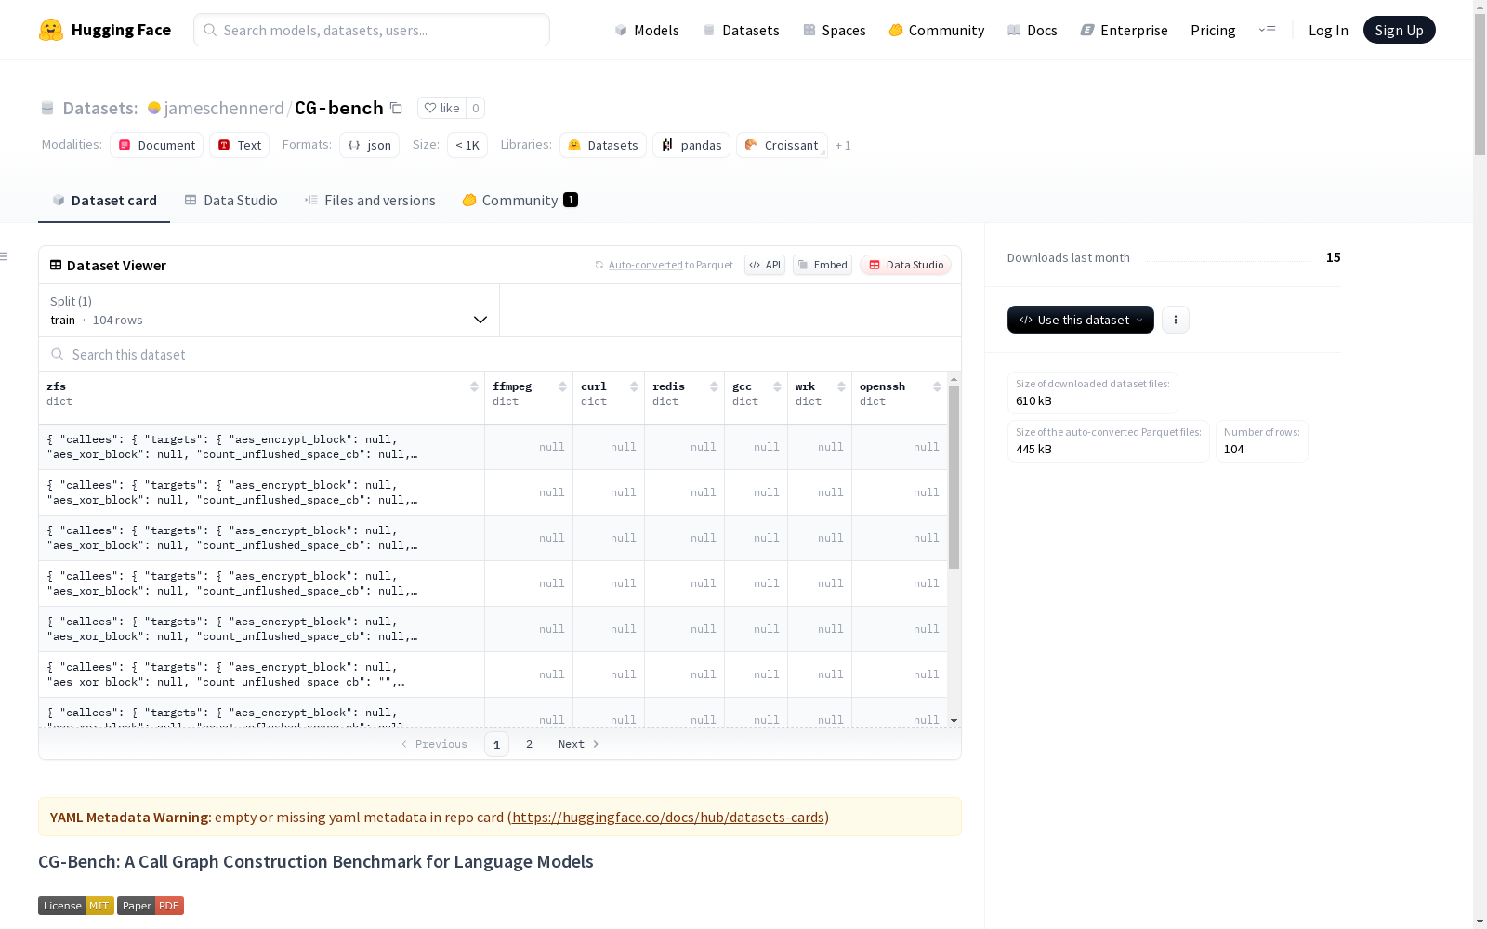
Task: Click the Datasets: breadcrumb label
Action: tap(99, 108)
